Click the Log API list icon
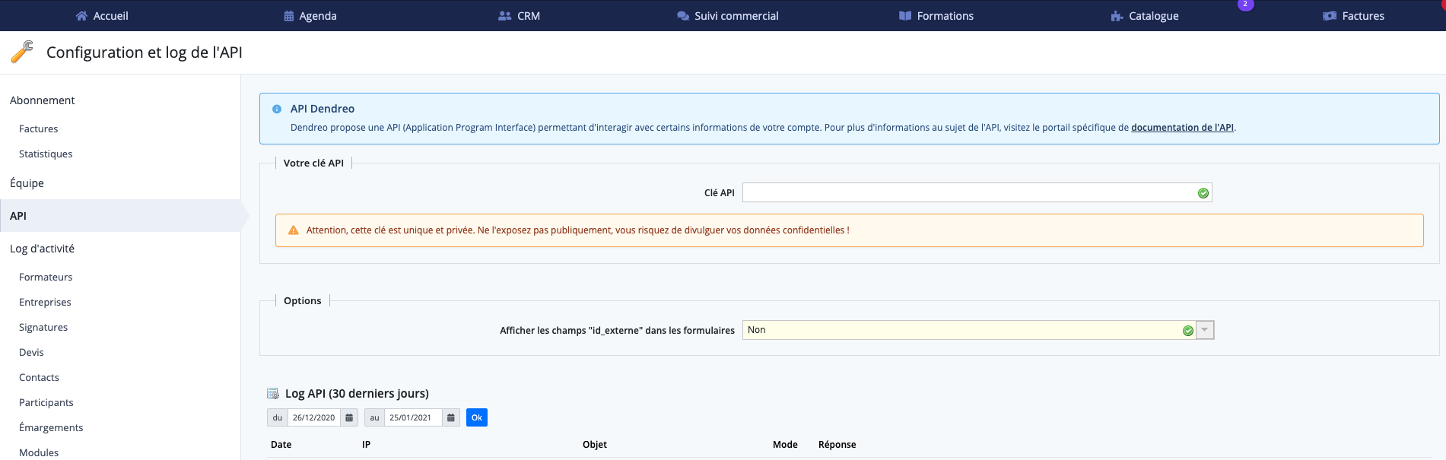 pos(273,394)
